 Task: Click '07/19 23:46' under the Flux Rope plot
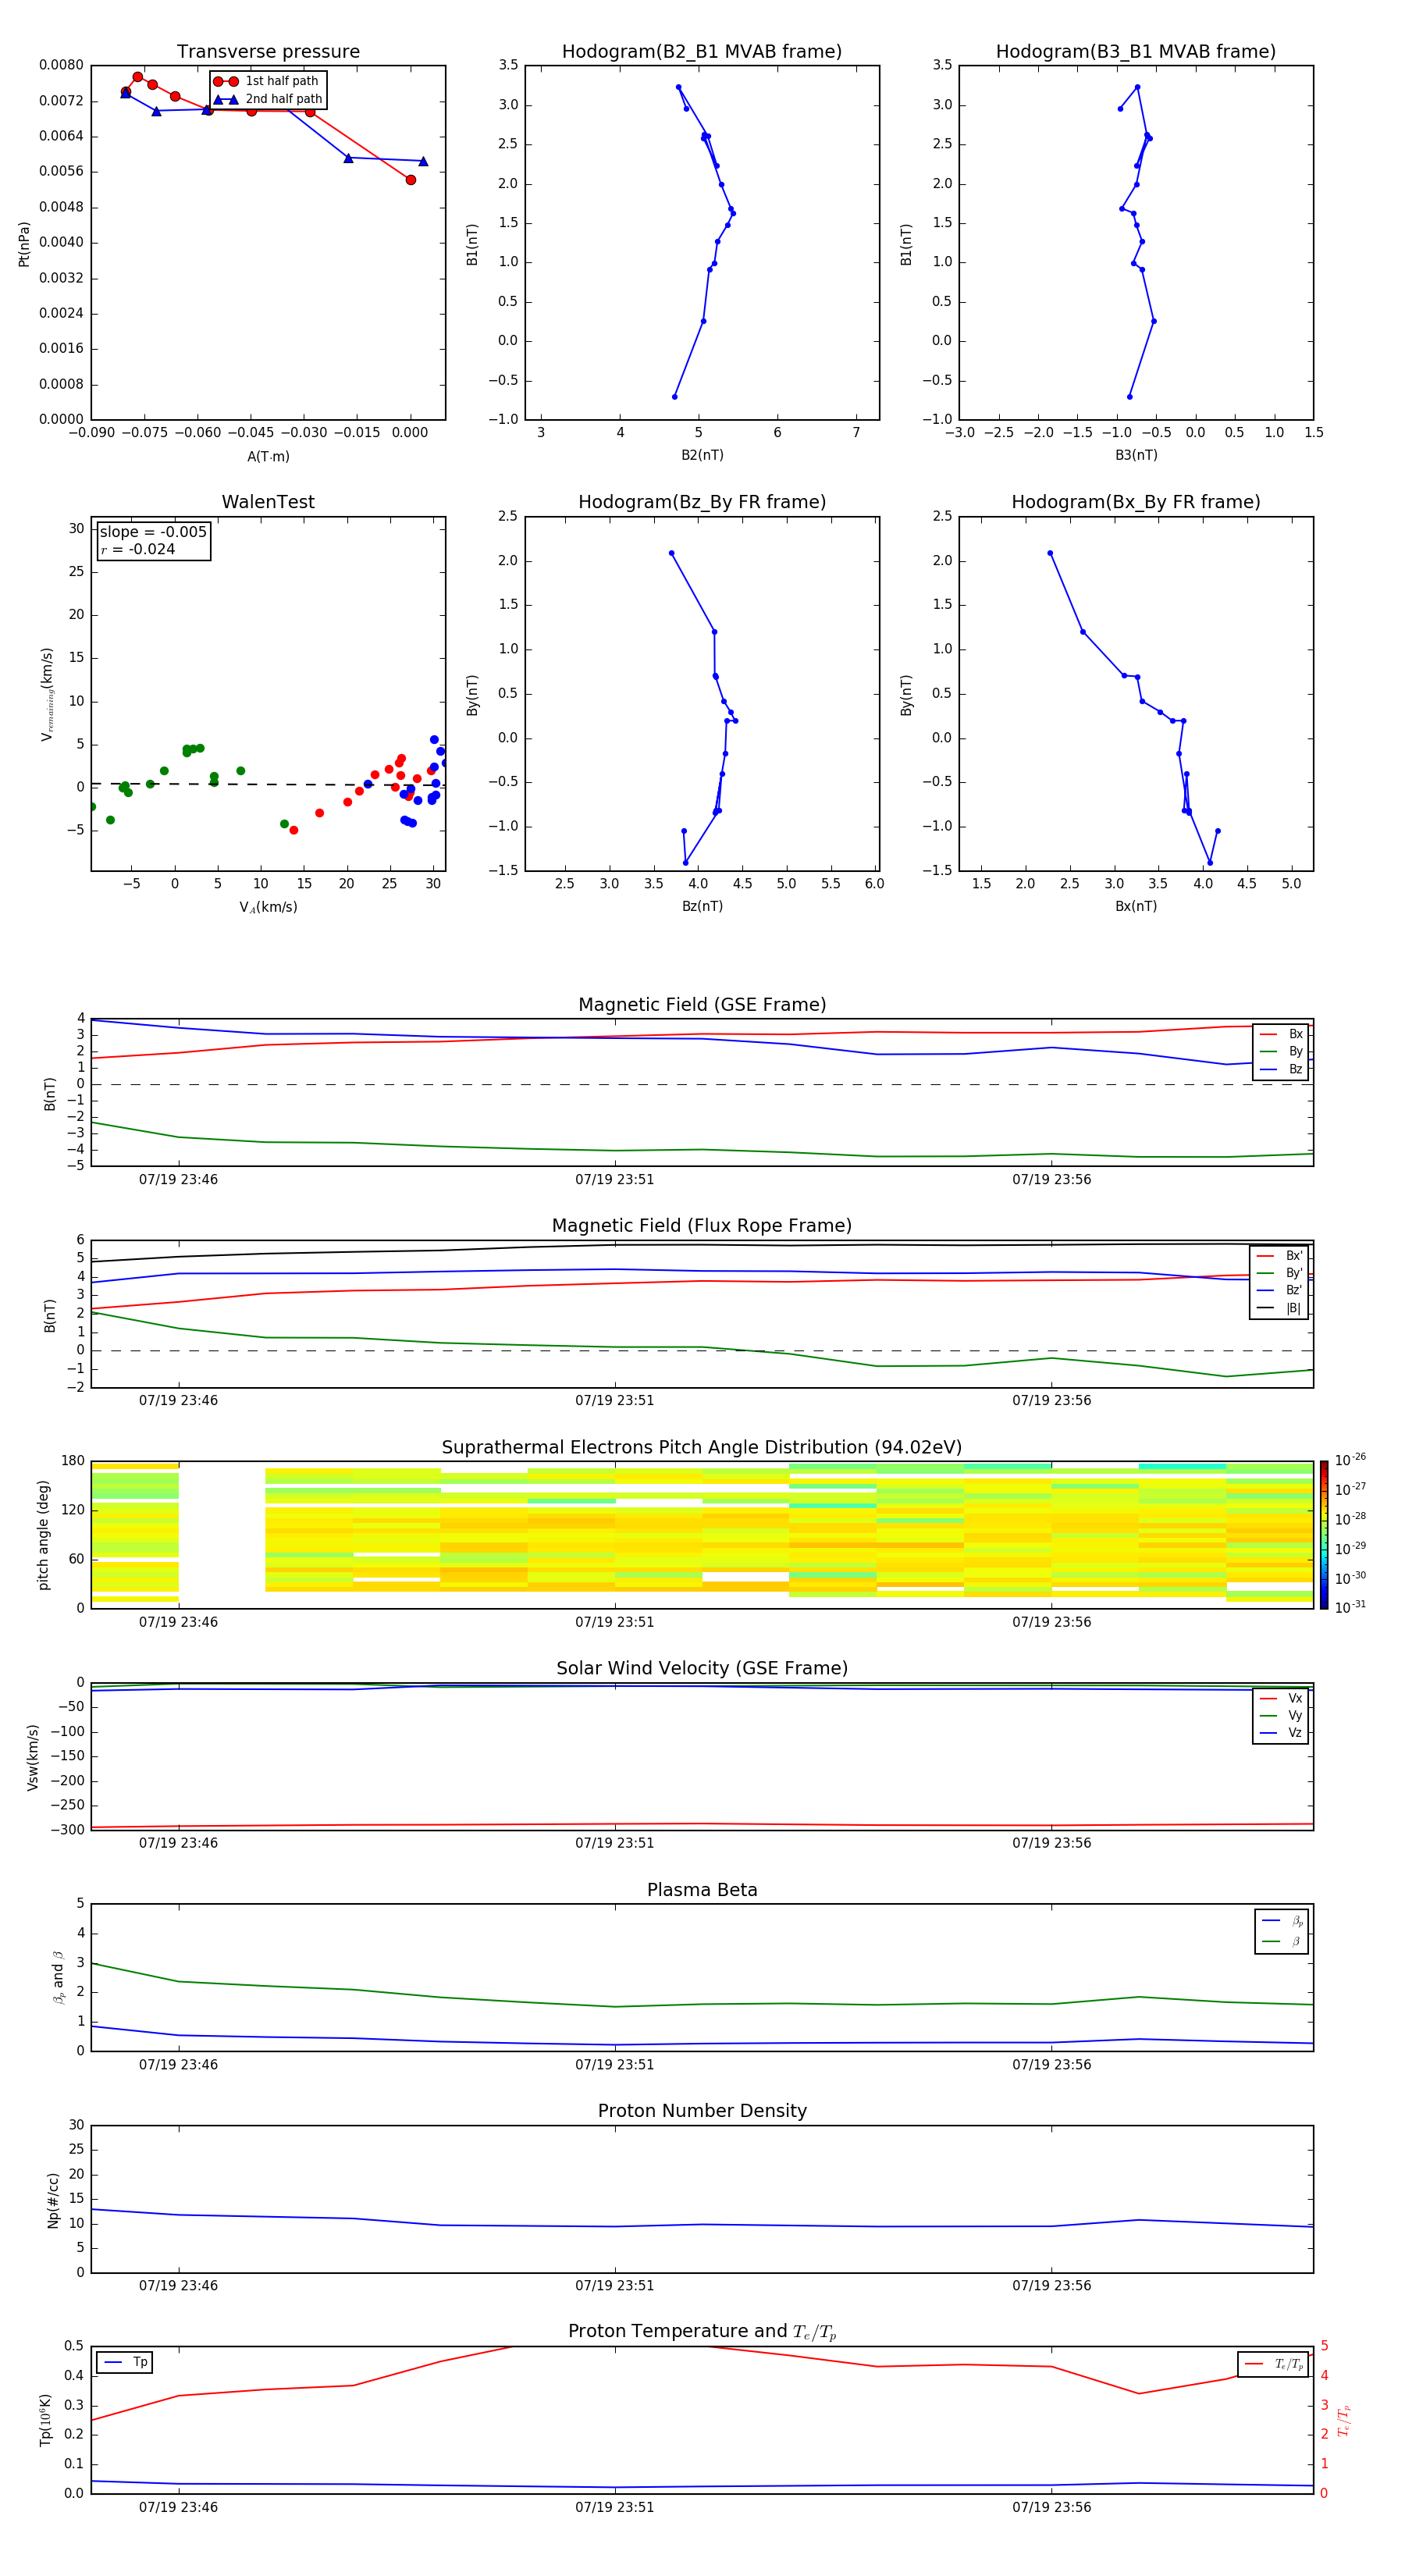tap(178, 1401)
